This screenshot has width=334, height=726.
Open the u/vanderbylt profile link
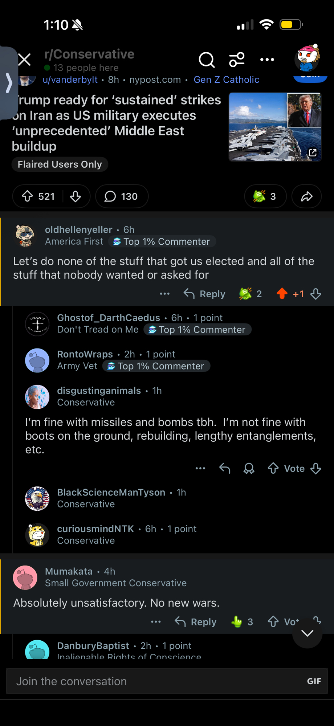[x=70, y=79]
